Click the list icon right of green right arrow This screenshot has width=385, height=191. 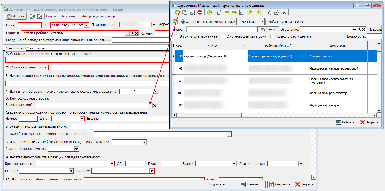tap(242, 12)
